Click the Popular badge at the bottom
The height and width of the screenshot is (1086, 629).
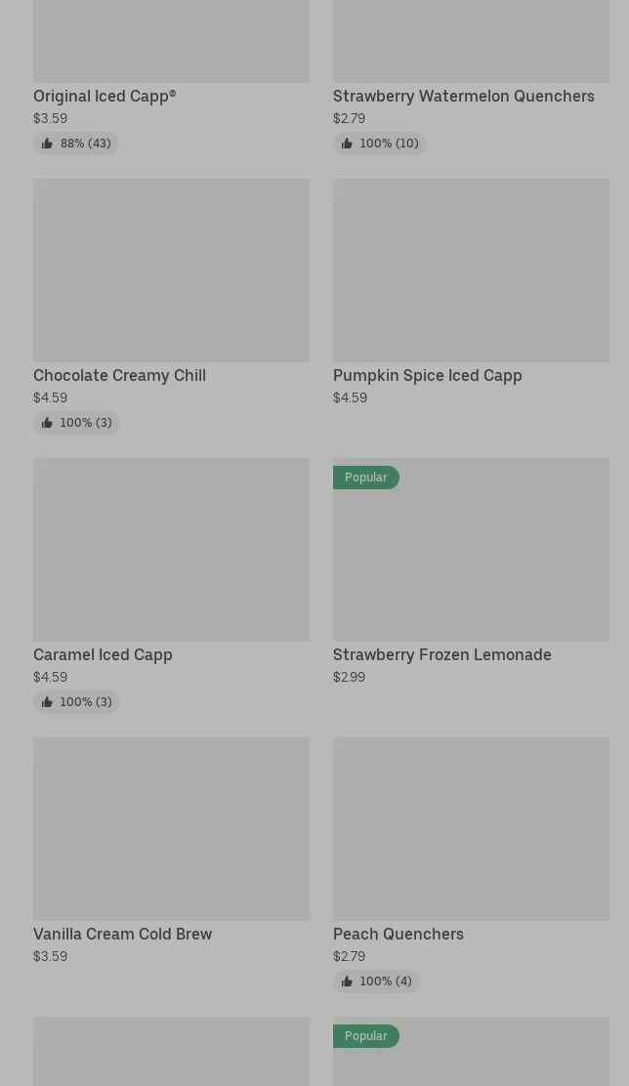(x=365, y=1036)
